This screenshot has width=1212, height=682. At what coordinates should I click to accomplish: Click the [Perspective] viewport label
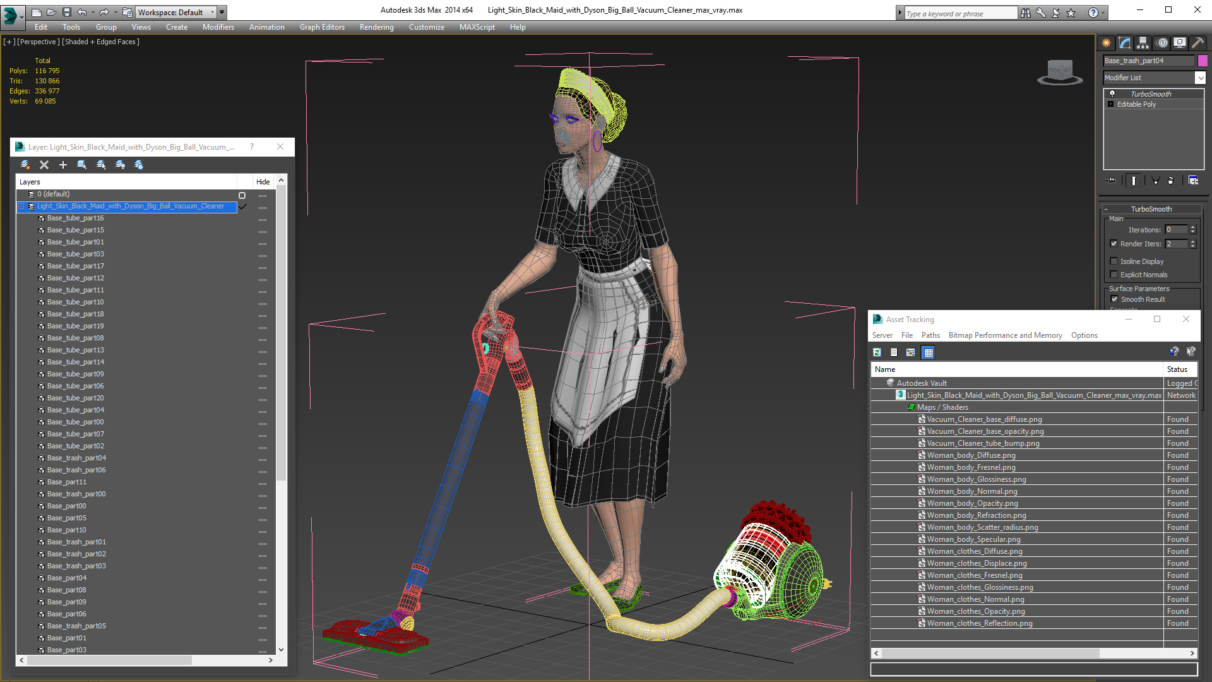(39, 42)
